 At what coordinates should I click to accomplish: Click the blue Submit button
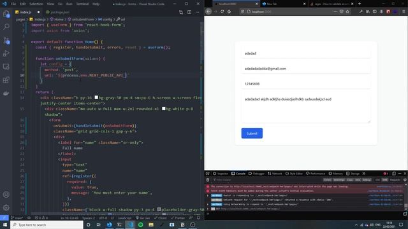pyautogui.click(x=252, y=133)
